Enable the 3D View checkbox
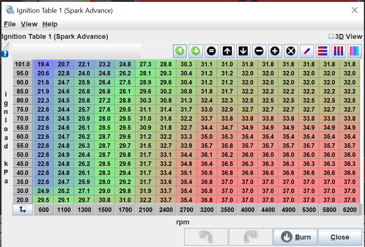Screen dimensions: 365x247 [x=331, y=37]
